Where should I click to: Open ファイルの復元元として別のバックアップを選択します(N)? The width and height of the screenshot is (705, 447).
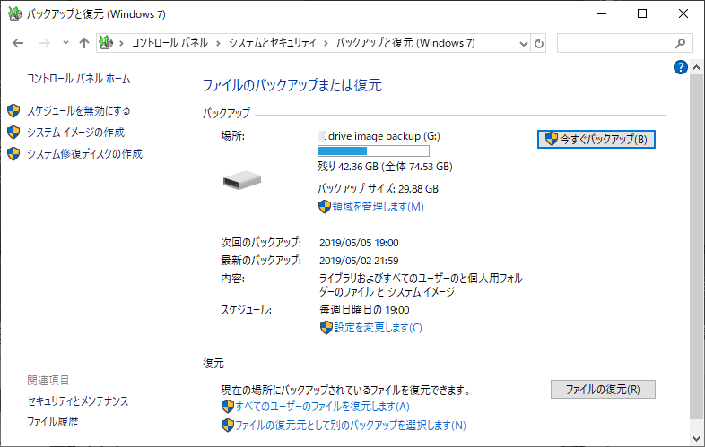pyautogui.click(x=351, y=425)
